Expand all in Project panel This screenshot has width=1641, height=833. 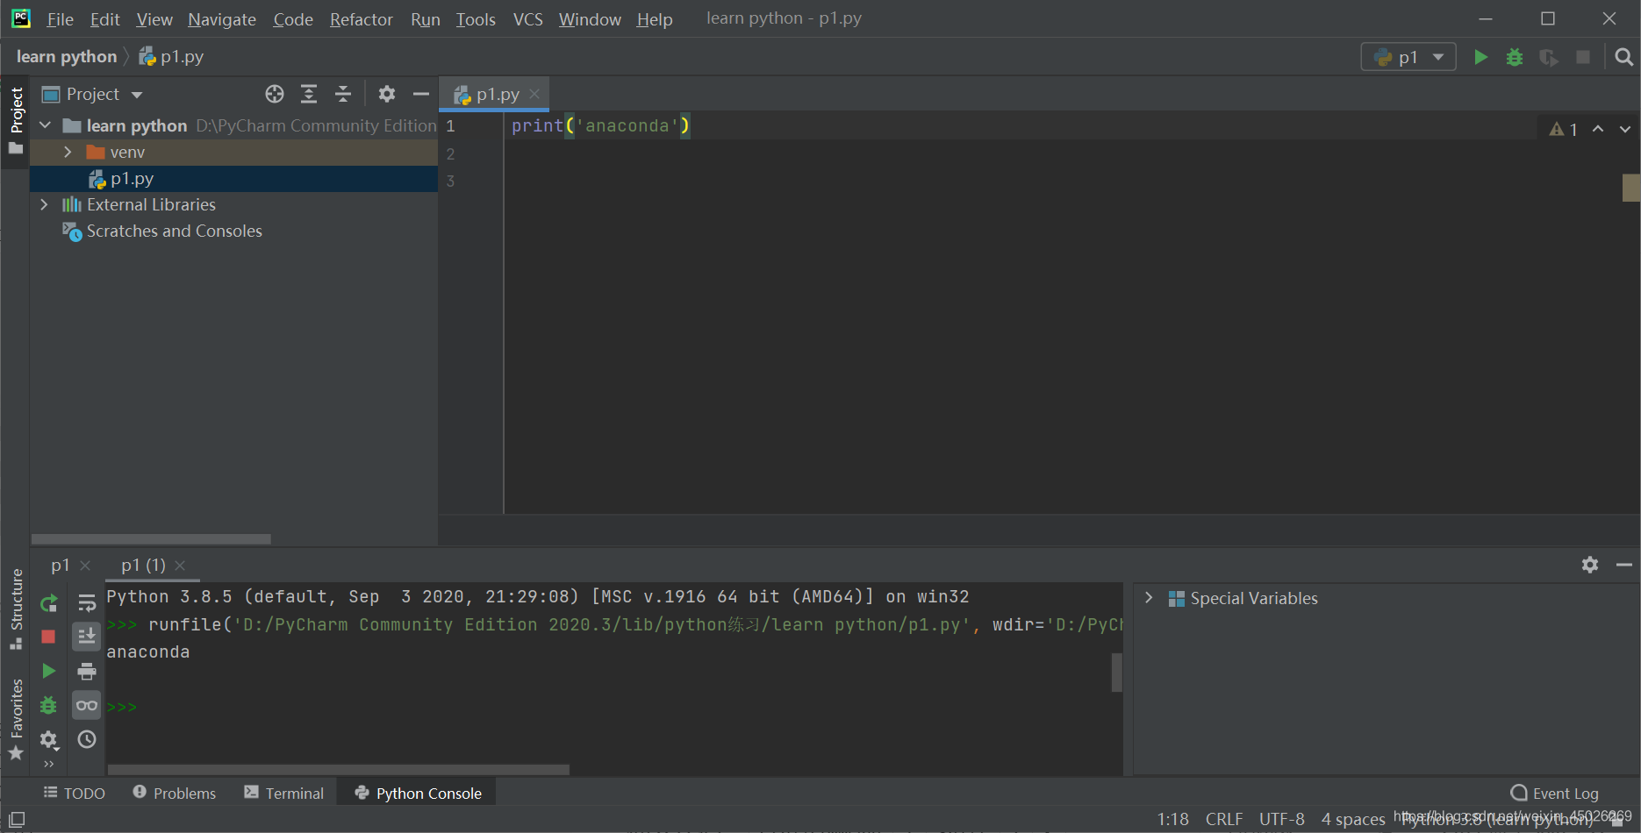[x=309, y=94]
